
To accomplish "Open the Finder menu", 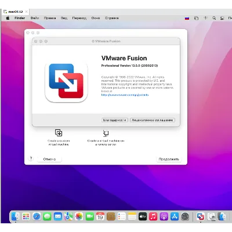I will pos(20,18).
